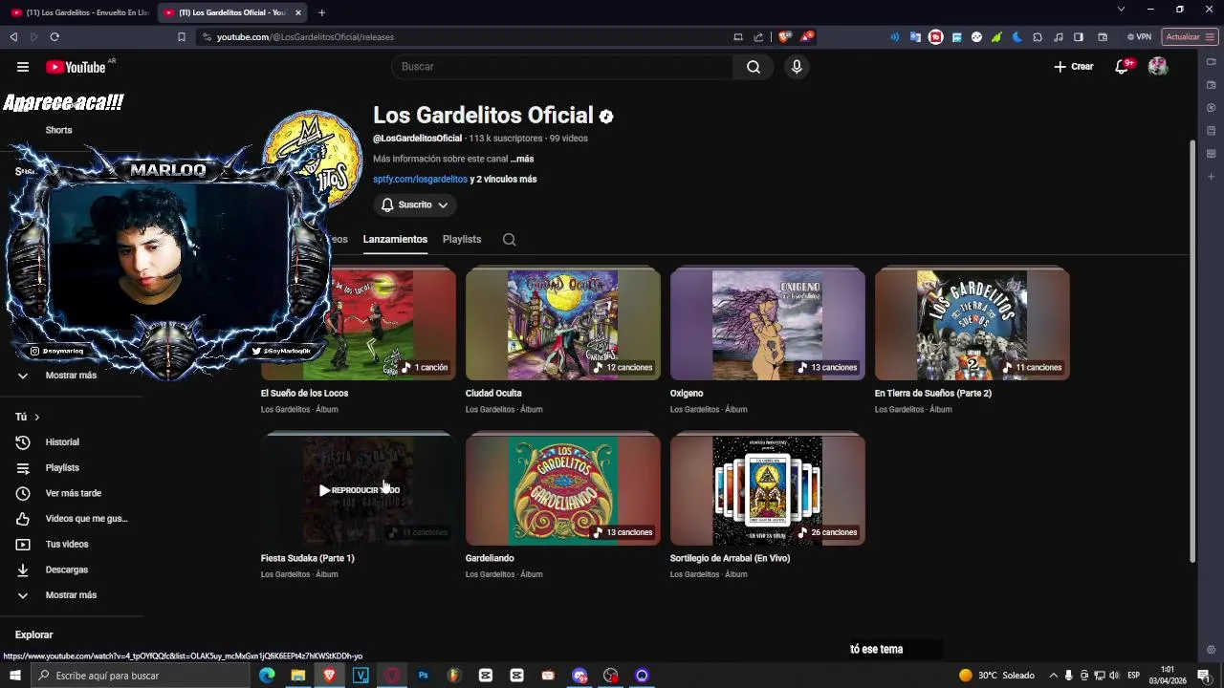
Task: Click the music note extension icon
Action: tap(1058, 37)
